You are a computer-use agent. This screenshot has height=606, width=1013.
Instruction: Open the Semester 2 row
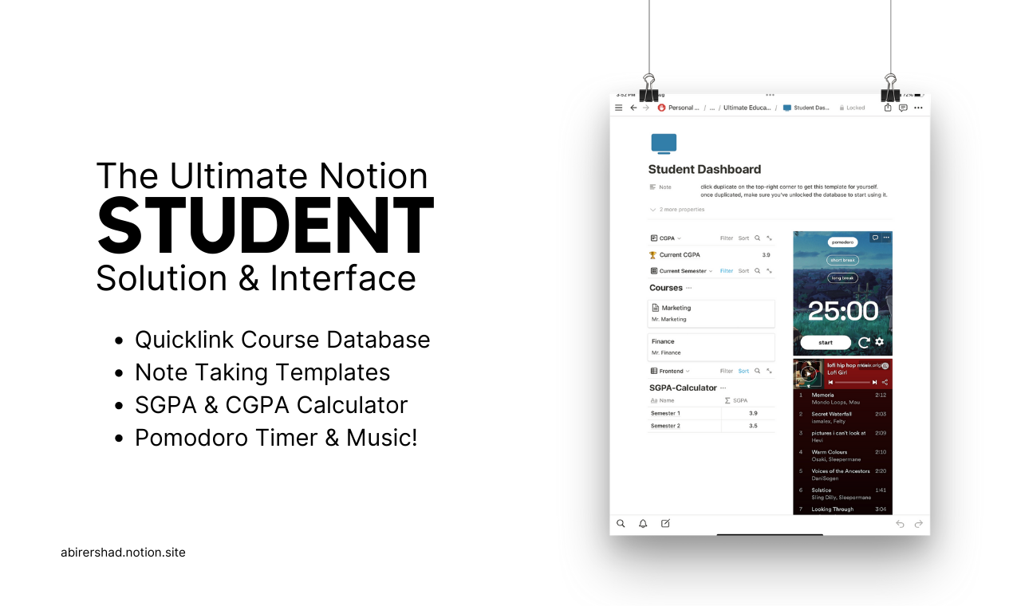coord(711,426)
